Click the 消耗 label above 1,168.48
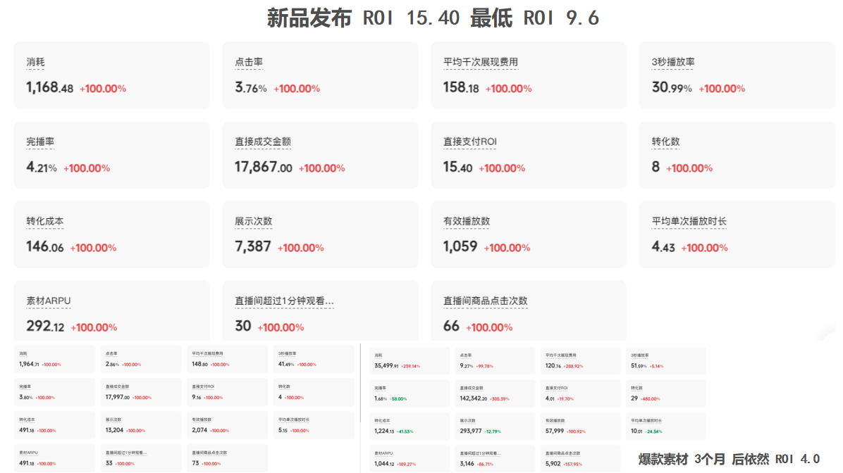 (35, 62)
